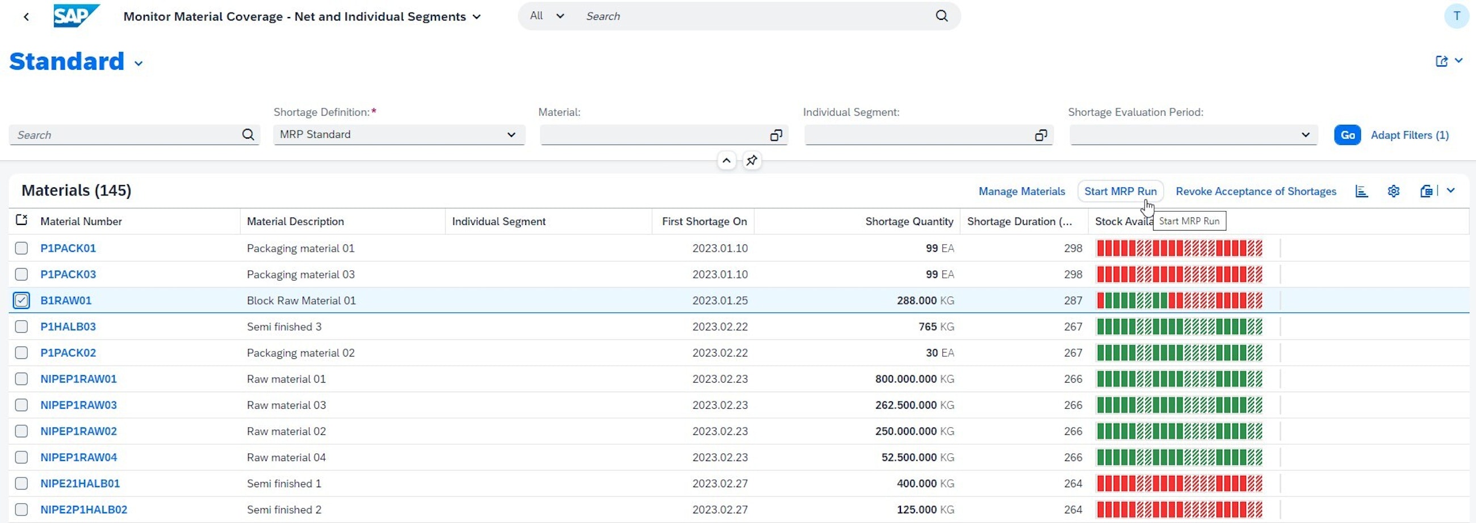Tick the checkbox for NIPEP1RAW03

click(x=21, y=405)
